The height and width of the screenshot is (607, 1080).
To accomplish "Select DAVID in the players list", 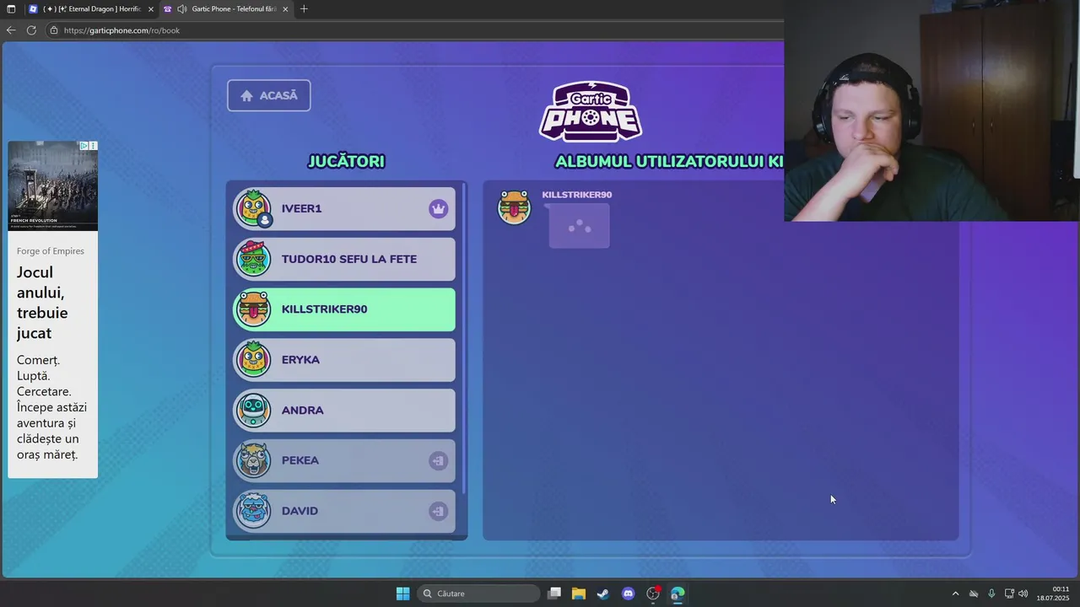I will click(344, 511).
